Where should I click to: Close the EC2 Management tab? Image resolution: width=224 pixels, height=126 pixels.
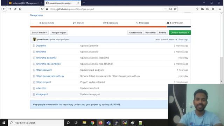pyautogui.click(x=41, y=3)
